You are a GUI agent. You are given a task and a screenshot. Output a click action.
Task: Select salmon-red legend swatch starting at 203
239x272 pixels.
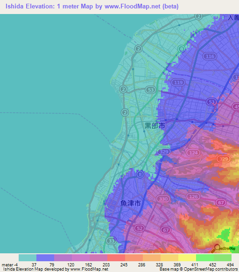116,258
